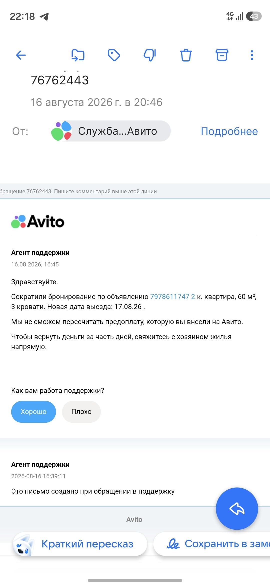Rate support as Хорошо
This screenshot has width=270, height=586.
(x=33, y=412)
